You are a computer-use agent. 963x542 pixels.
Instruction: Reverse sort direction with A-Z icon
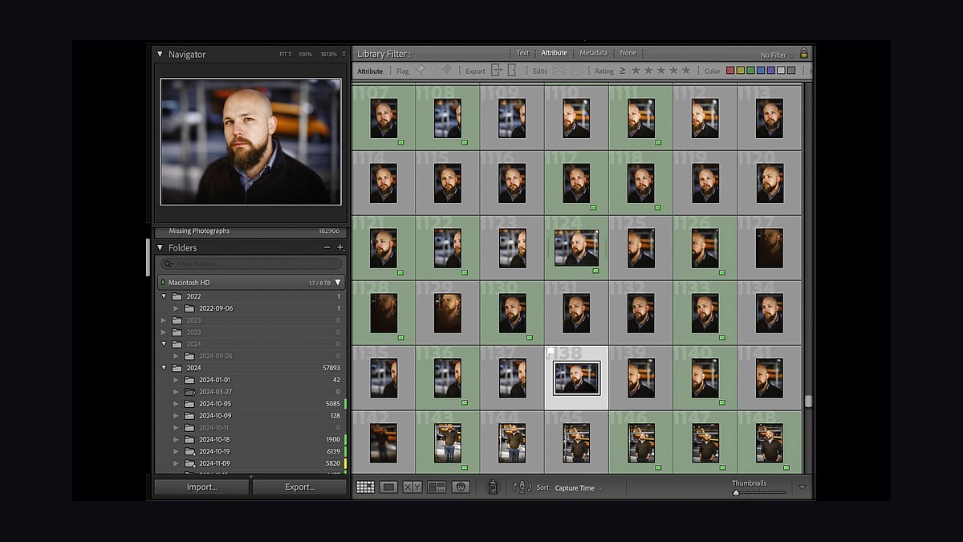pyautogui.click(x=522, y=487)
